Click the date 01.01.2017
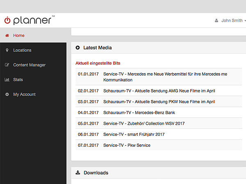The image size is (246, 184). click(88, 74)
